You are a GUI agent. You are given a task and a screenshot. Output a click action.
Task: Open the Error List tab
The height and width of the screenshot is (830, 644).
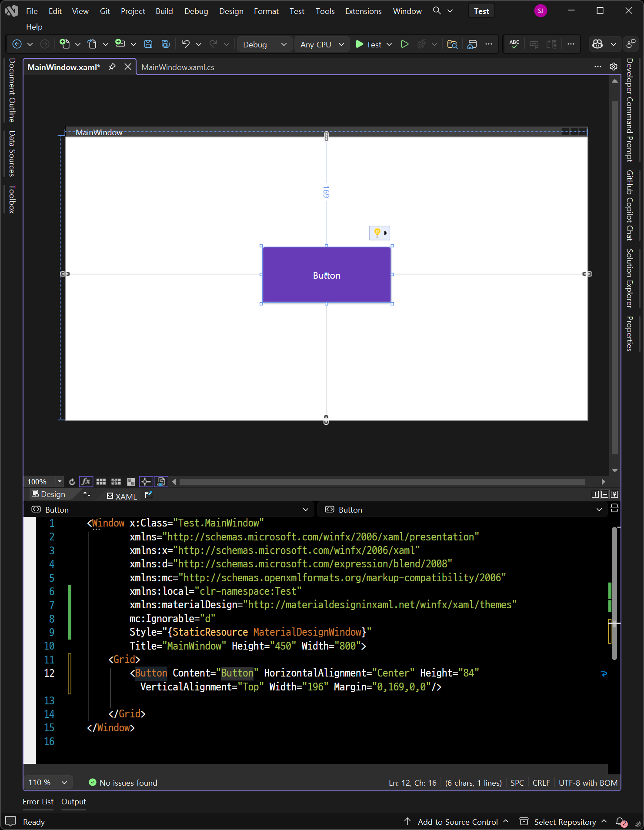[x=38, y=802]
